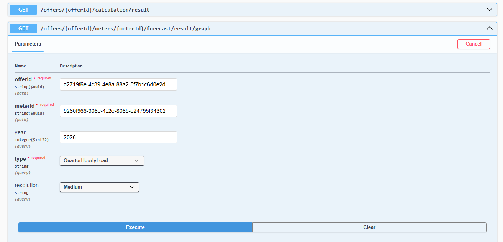Viewport: 503px width, 242px height.
Task: Switch to the Parameters tab
Action: (28, 44)
